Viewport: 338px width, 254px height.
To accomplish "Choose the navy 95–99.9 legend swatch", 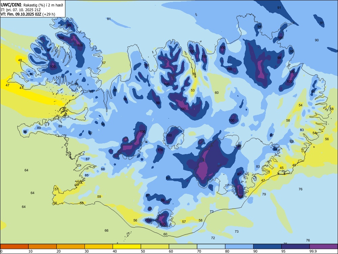I will point(295,247).
